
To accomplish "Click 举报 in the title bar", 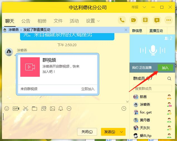I will tap(135, 7).
